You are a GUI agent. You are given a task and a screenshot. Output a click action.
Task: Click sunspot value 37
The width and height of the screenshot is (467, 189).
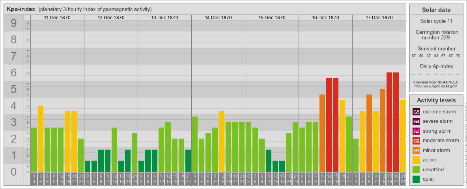tap(429, 56)
